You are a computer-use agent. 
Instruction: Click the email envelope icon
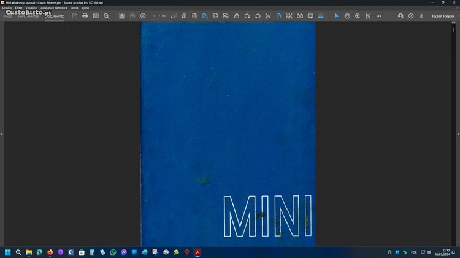tap(96, 16)
